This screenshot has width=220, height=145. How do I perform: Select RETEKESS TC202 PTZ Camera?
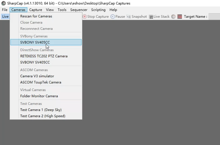coord(44,56)
